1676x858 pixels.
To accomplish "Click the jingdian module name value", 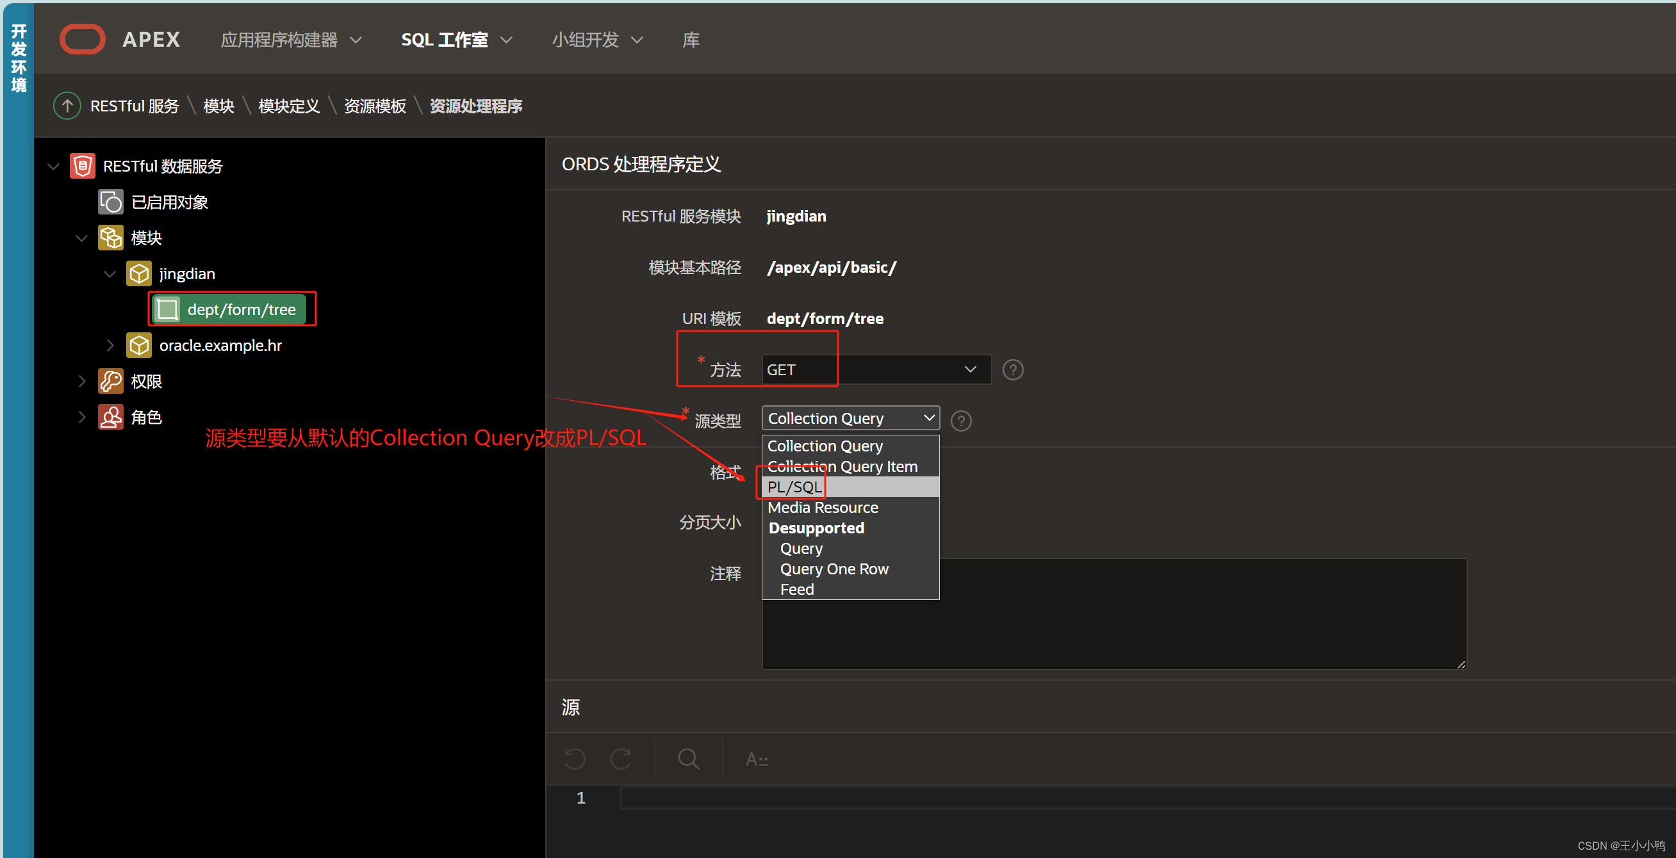I will pos(796,216).
